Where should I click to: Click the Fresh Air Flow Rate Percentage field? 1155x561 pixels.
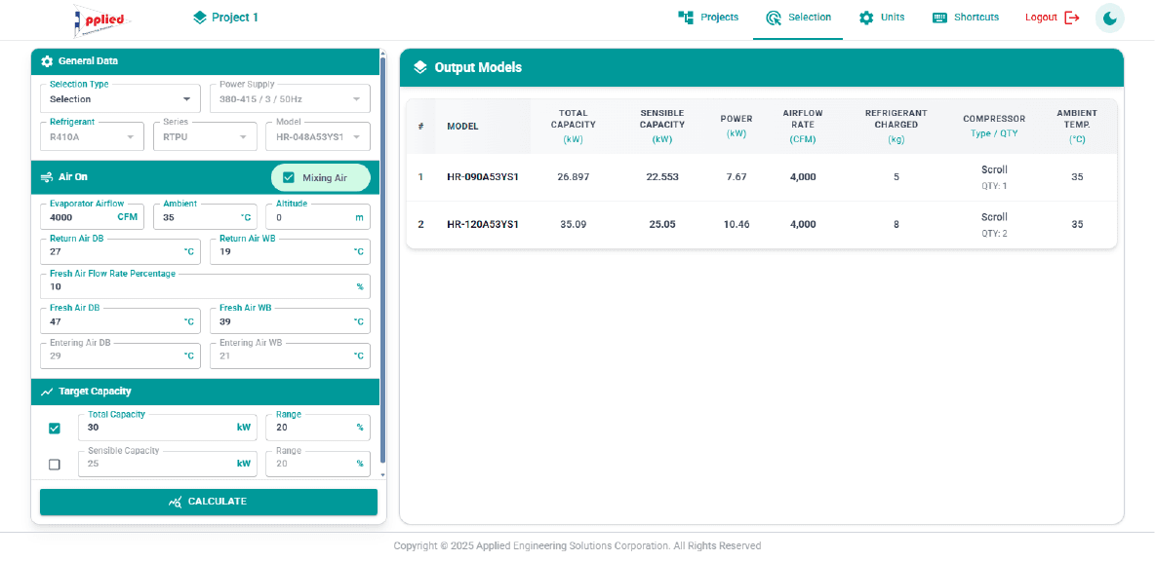point(206,286)
